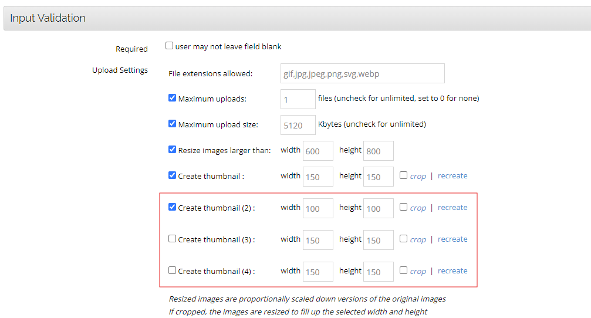The height and width of the screenshot is (318, 591).
Task: Uncheck the Maximum uploads checkbox
Action: pos(173,98)
